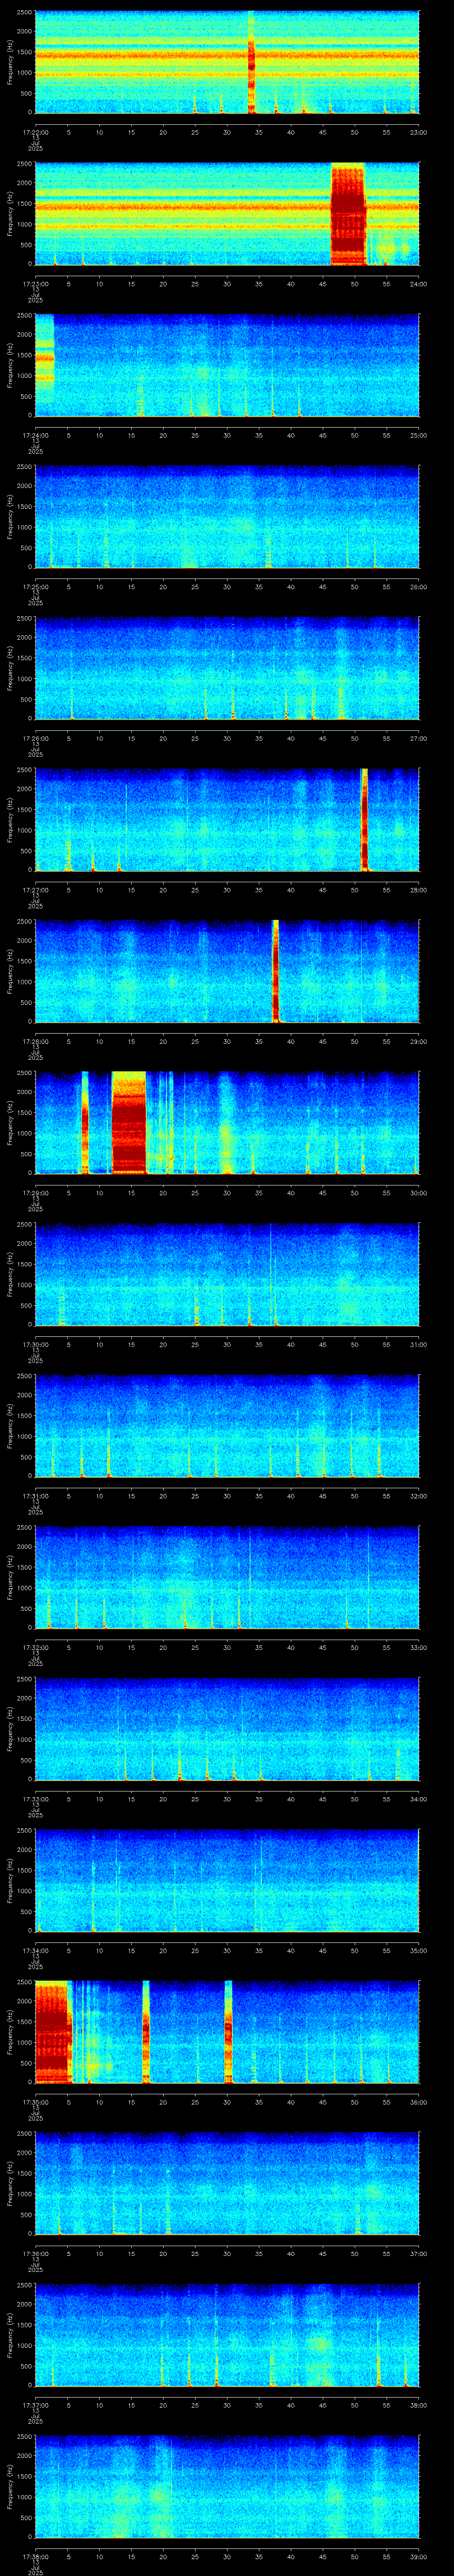
Task: Click the '17:31:00' start time label
Action: point(35,1496)
